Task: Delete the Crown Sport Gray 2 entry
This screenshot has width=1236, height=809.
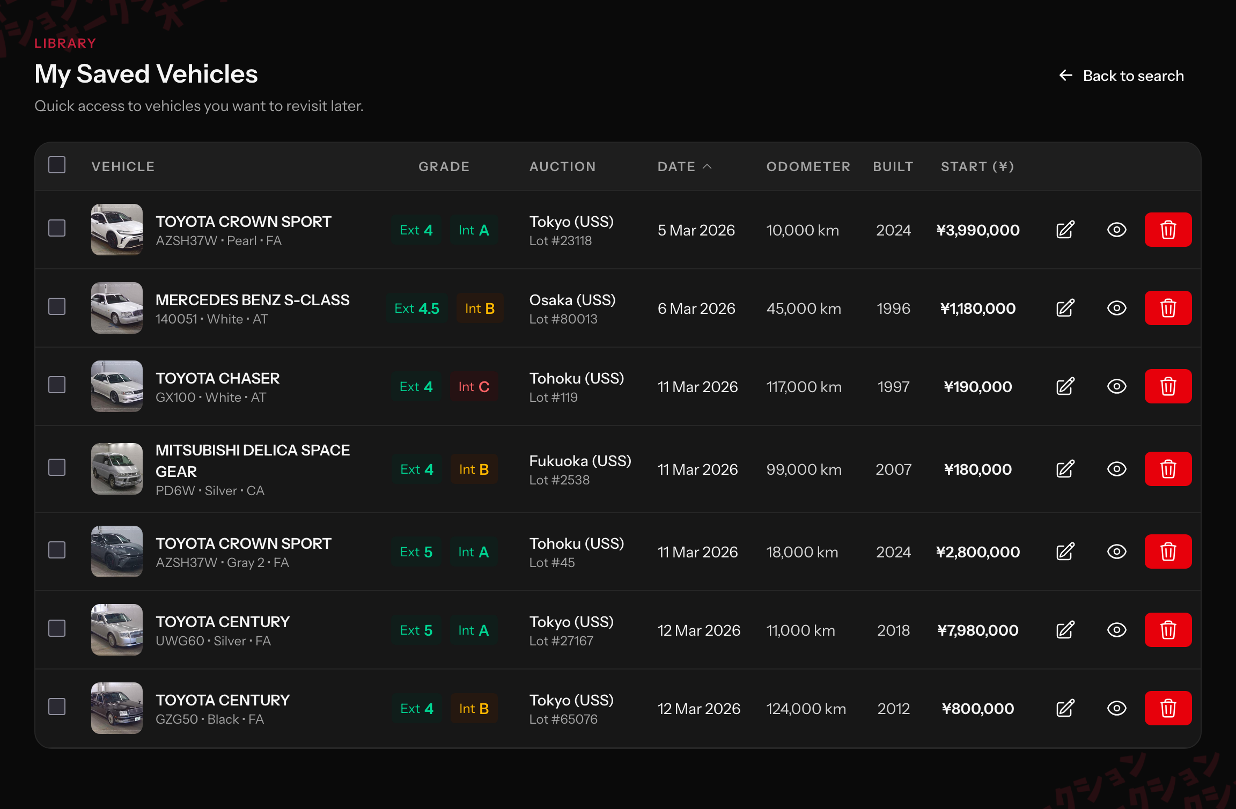Action: (x=1168, y=551)
